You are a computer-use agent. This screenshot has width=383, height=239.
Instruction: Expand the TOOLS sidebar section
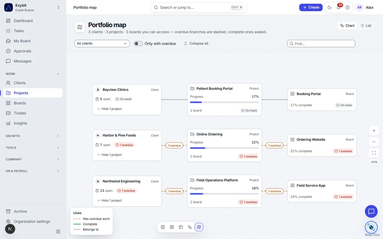pos(33,148)
